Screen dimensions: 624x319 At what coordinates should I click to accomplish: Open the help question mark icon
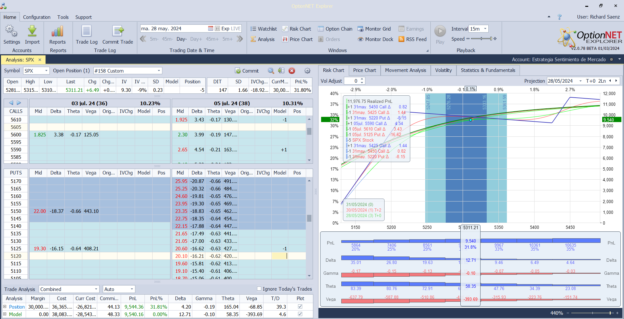click(560, 17)
